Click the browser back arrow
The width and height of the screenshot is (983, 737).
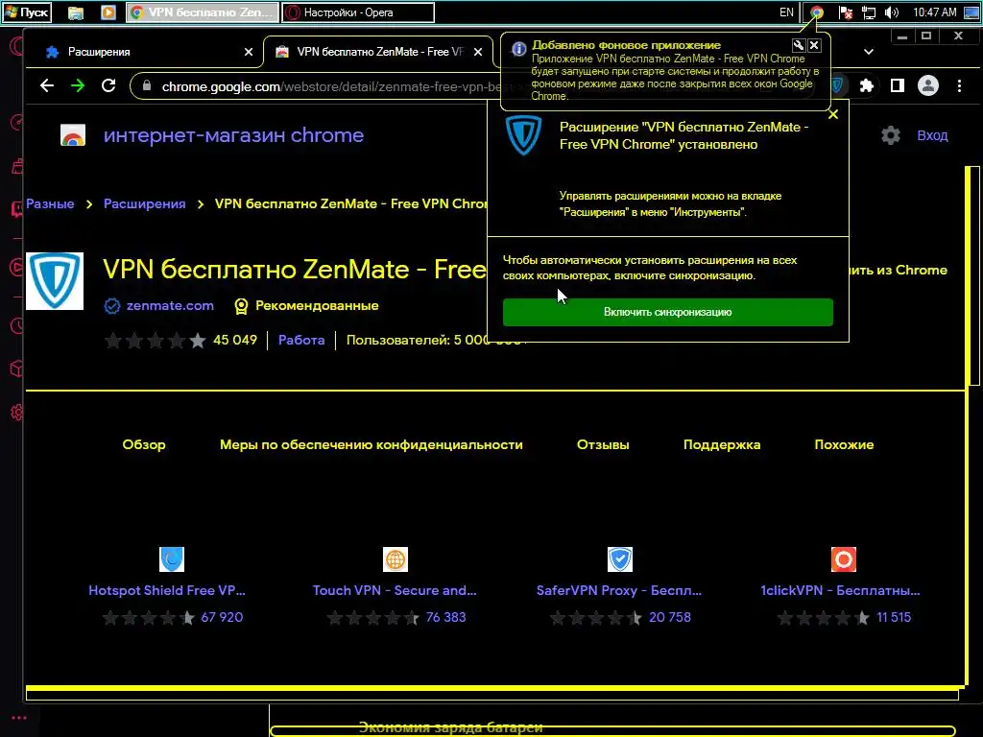(x=47, y=85)
